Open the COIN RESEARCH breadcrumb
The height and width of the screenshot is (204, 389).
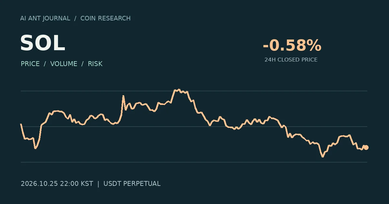(x=105, y=18)
